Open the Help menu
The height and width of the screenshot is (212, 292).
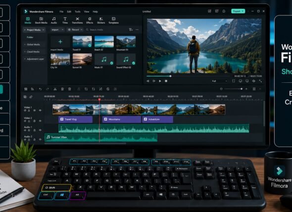coord(95,11)
